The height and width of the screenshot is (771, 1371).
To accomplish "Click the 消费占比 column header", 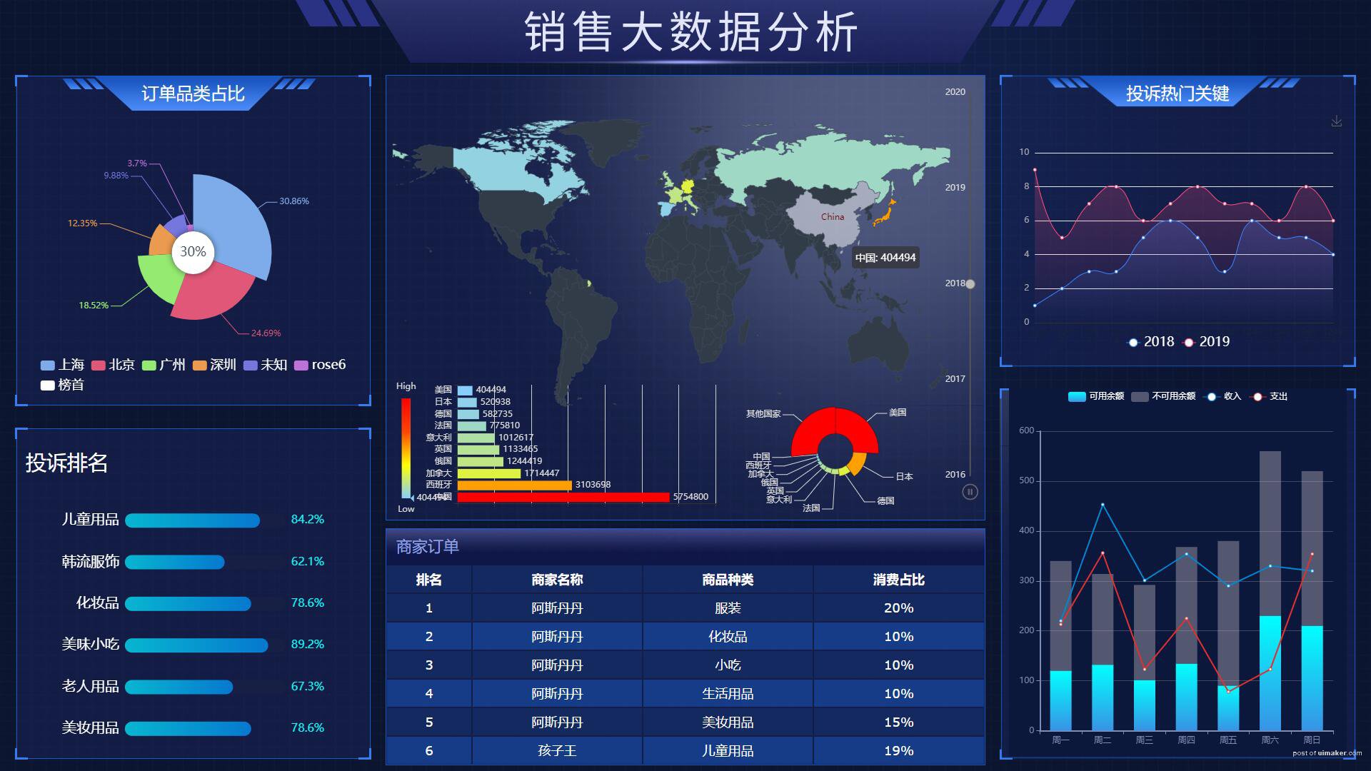I will point(899,580).
